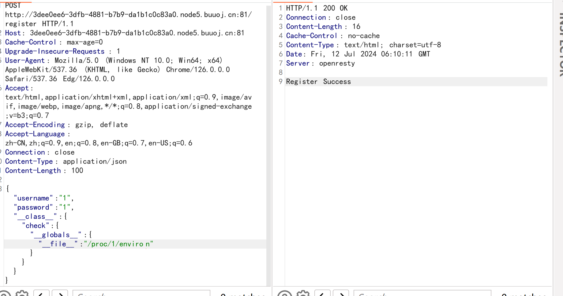Click the "/proc/1/environ" string value
Viewport: 563px width, 296px height.
(x=118, y=244)
